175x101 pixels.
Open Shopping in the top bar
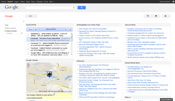coord(39,2)
